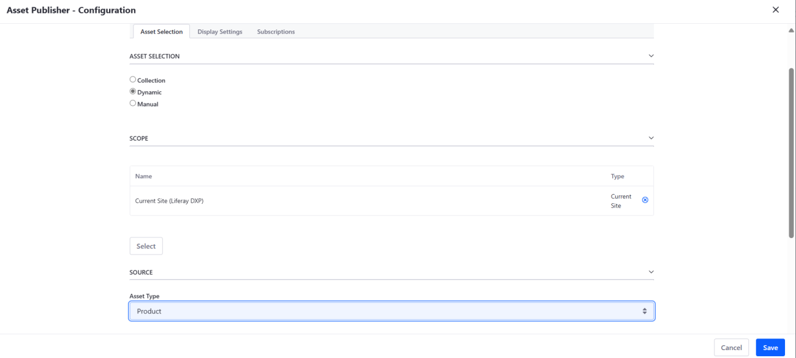The width and height of the screenshot is (796, 358).
Task: Switch to the Display Settings tab
Action: [x=220, y=32]
